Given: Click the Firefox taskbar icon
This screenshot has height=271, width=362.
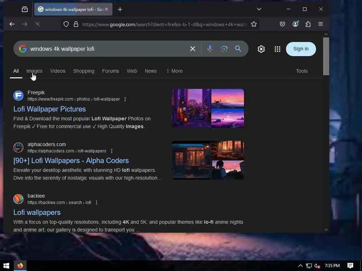Looking at the screenshot, I should point(20,266).
